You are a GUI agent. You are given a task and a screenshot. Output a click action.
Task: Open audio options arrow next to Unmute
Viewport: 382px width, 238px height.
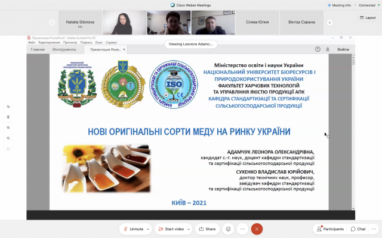(148, 229)
